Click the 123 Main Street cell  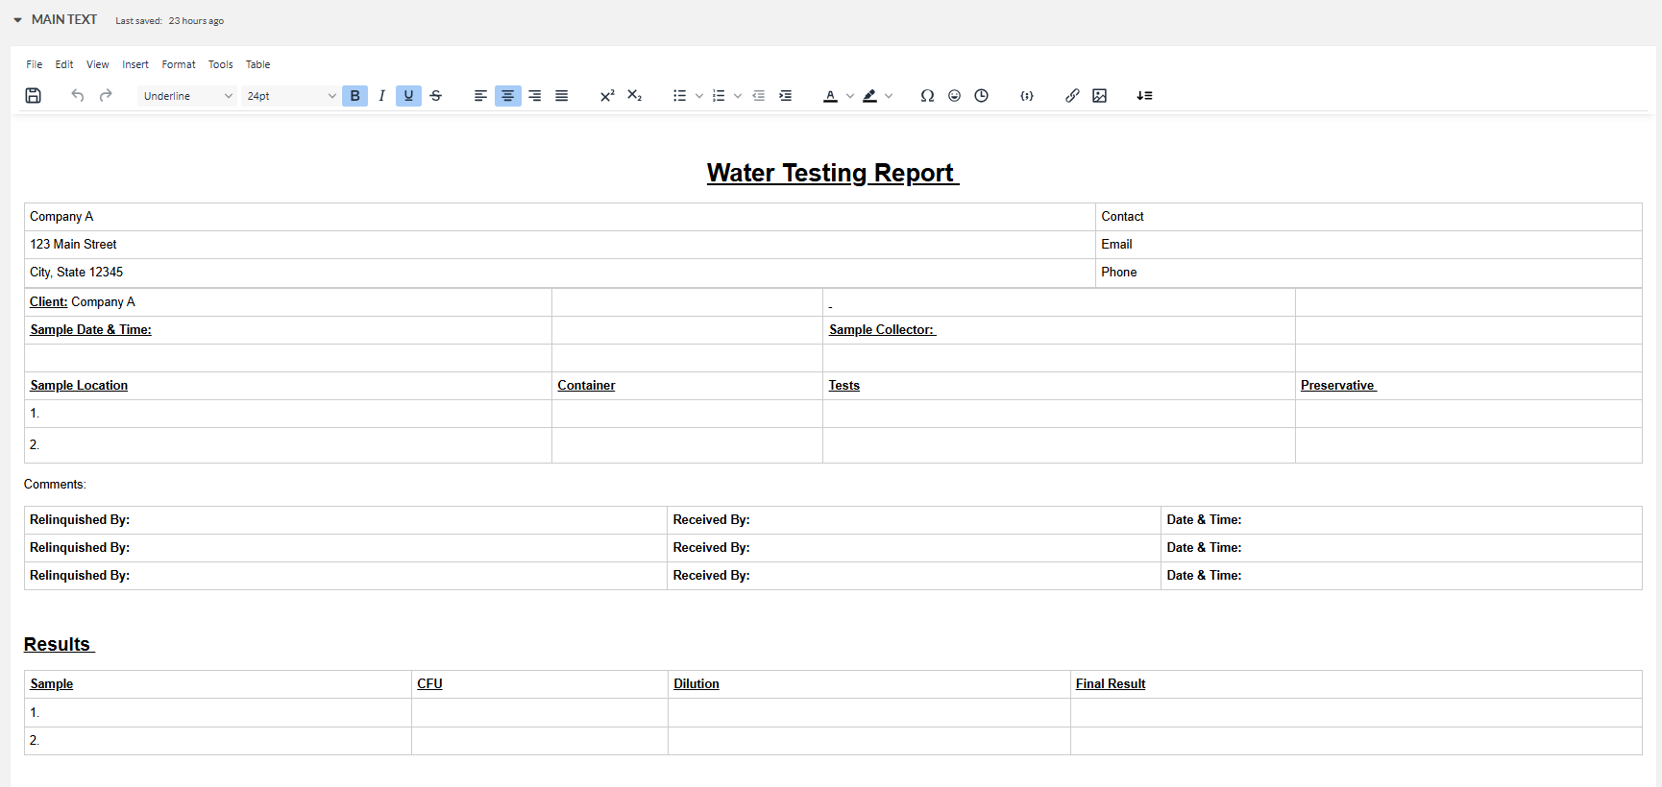coord(560,245)
